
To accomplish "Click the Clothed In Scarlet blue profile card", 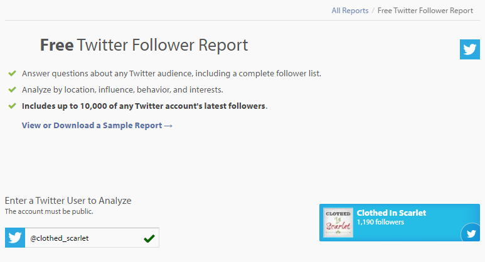I will click(399, 223).
